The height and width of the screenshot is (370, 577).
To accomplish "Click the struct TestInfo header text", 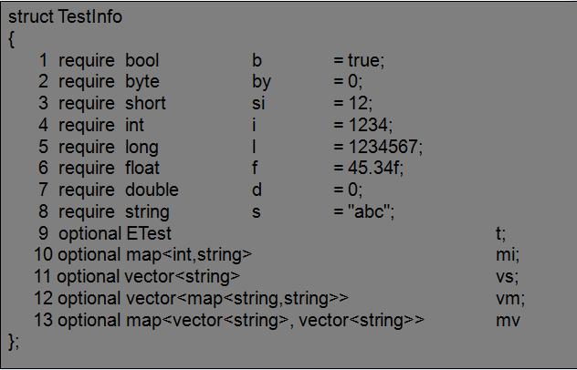I will coord(65,17).
